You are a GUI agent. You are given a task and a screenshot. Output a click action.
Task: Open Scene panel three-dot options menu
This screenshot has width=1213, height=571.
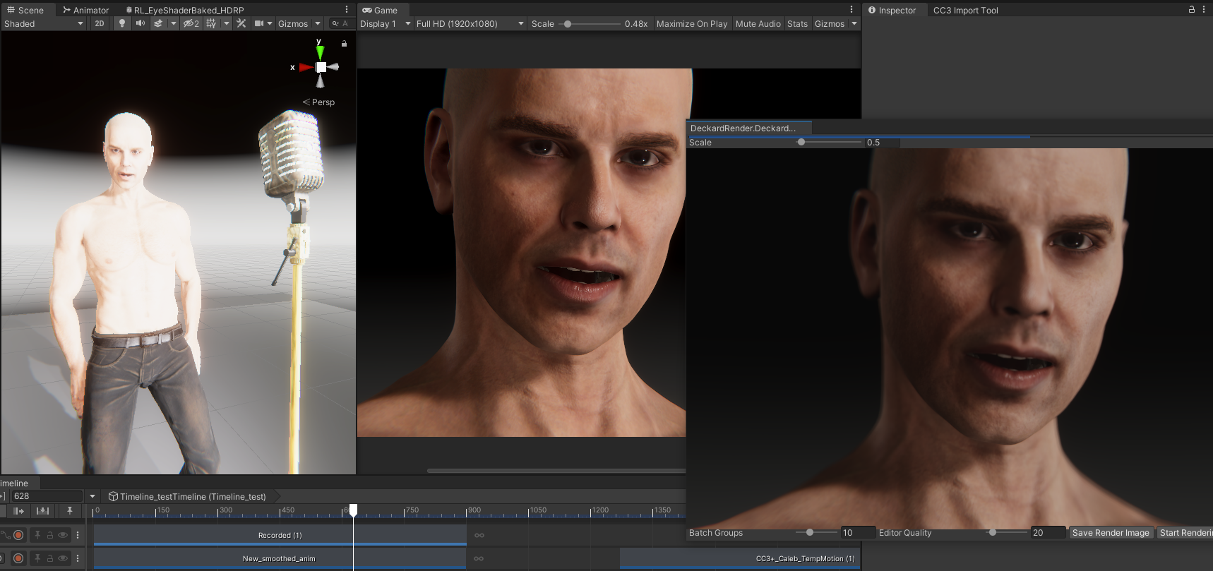[x=347, y=10]
